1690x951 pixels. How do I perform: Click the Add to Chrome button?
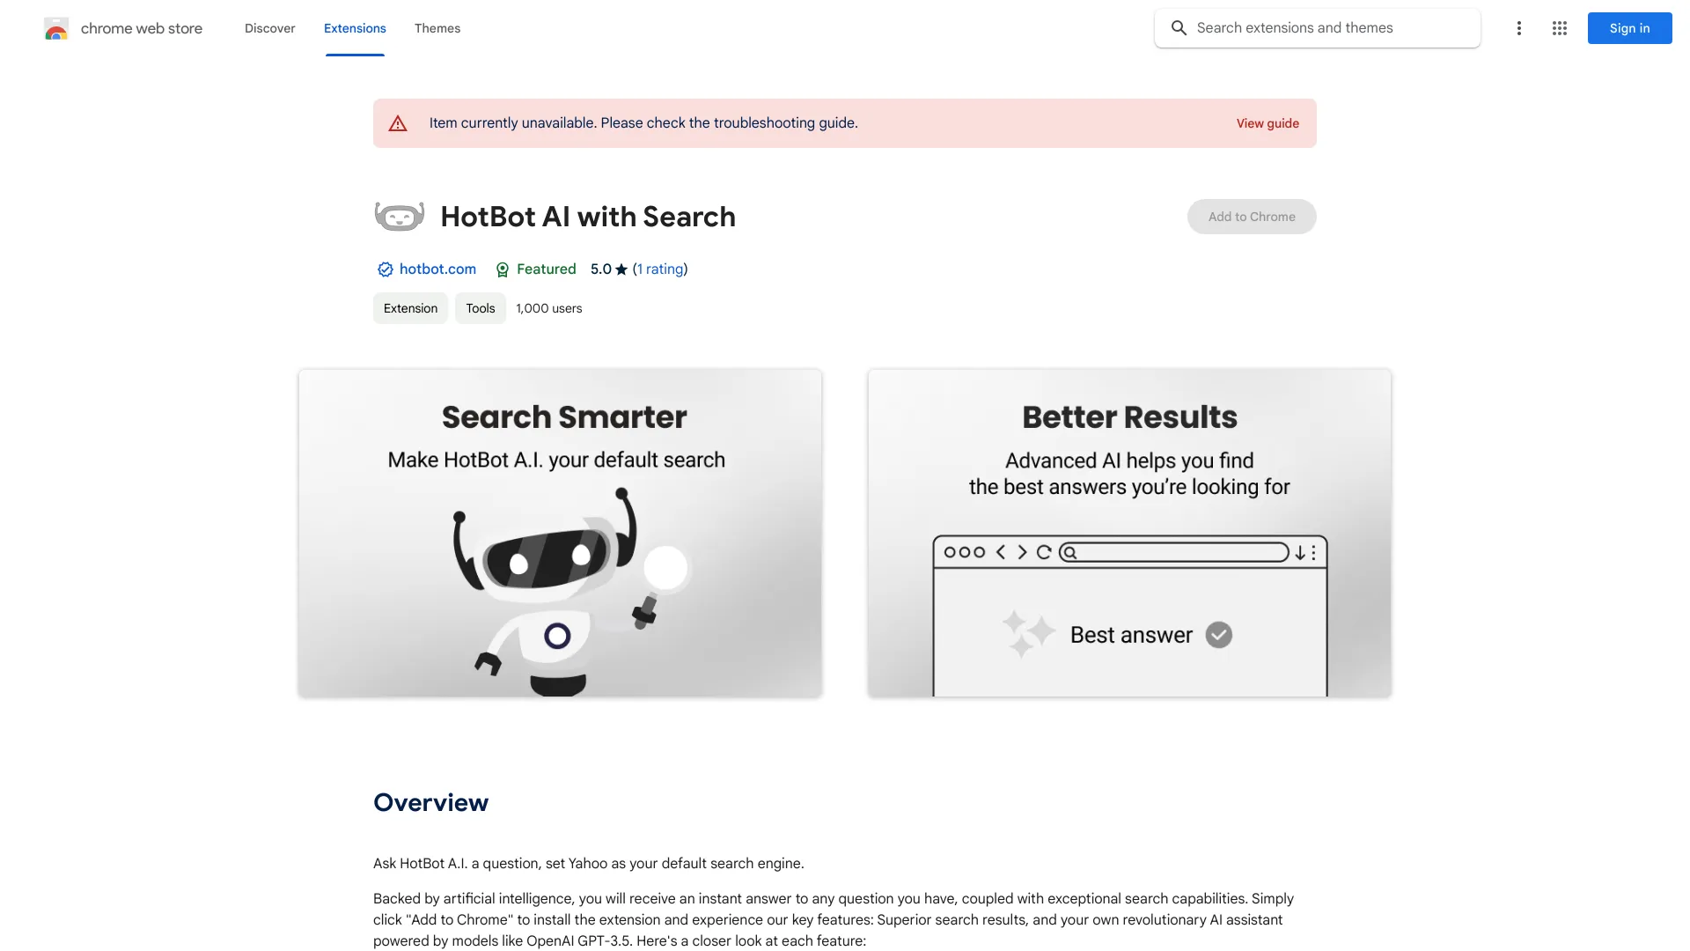[1252, 216]
